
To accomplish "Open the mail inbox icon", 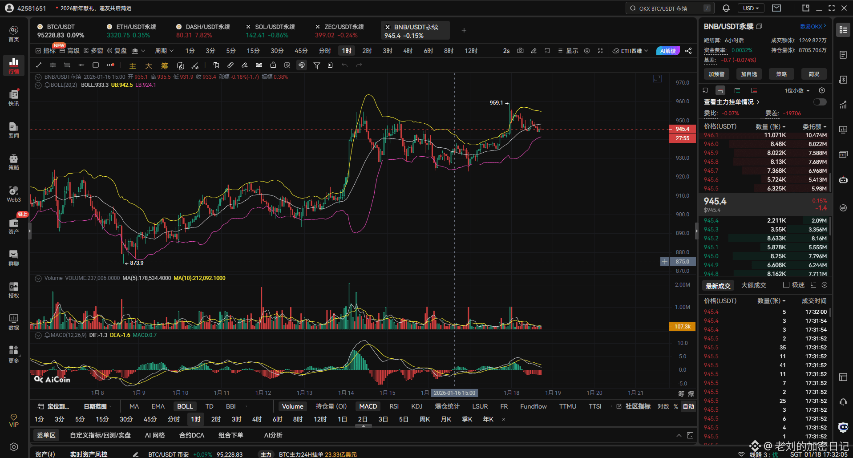I will 776,8.
